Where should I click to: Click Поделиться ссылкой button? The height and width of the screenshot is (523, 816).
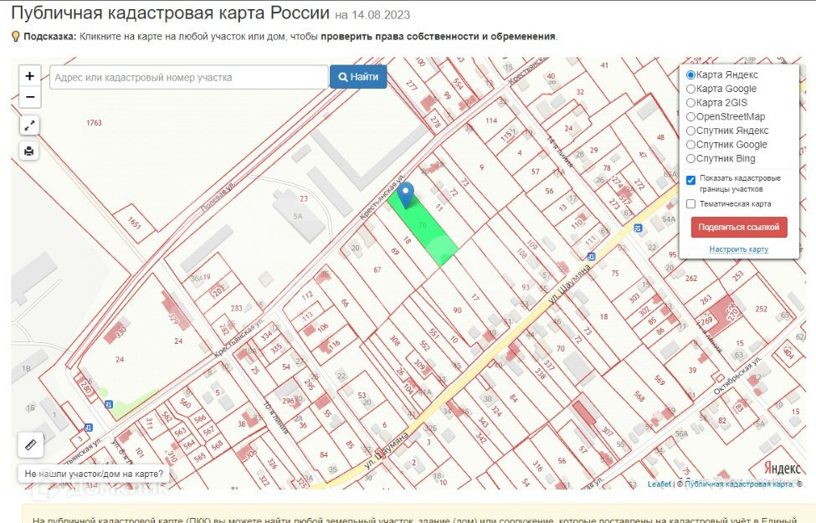(738, 227)
